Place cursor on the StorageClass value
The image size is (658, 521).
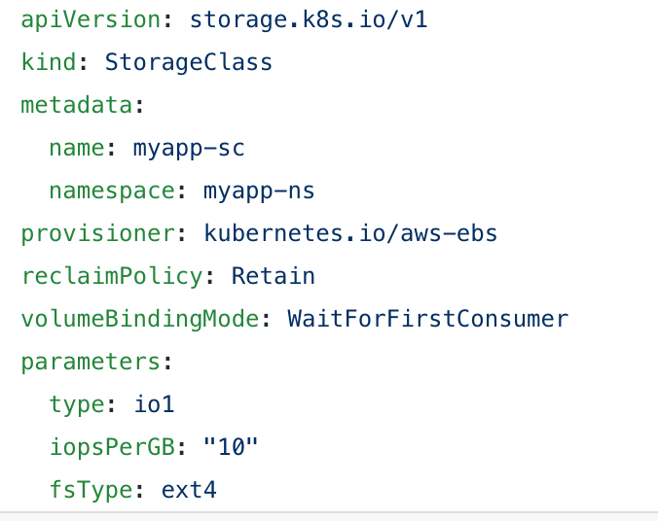coord(189,62)
